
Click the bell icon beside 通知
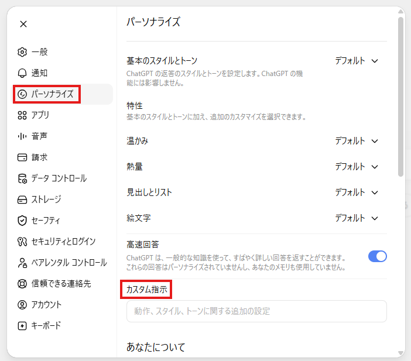pyautogui.click(x=22, y=73)
